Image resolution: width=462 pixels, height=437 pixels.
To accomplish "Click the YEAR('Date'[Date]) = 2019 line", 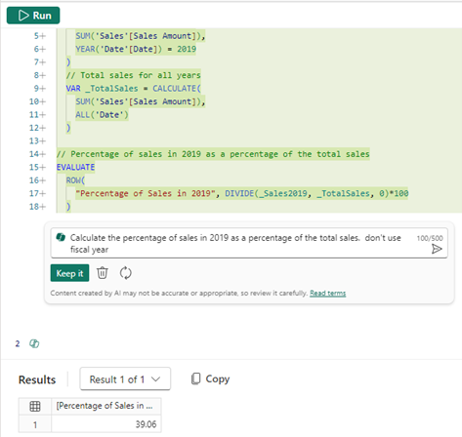I will pos(136,49).
